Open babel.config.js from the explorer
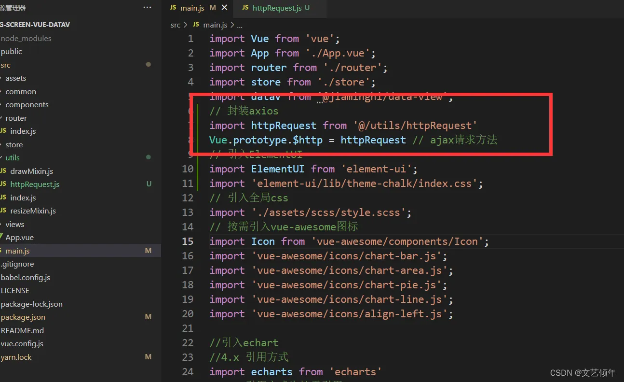The width and height of the screenshot is (624, 382). 26,277
